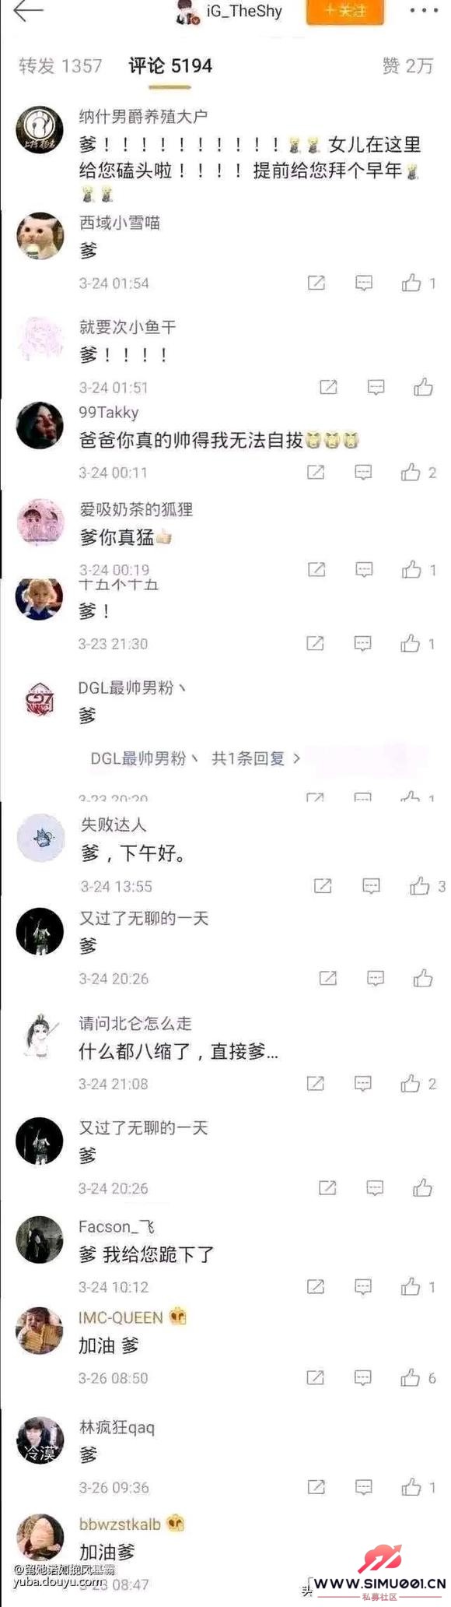Viewport: 451px width, 1607px height.
Task: Tap the back arrow icon
Action: click(28, 11)
